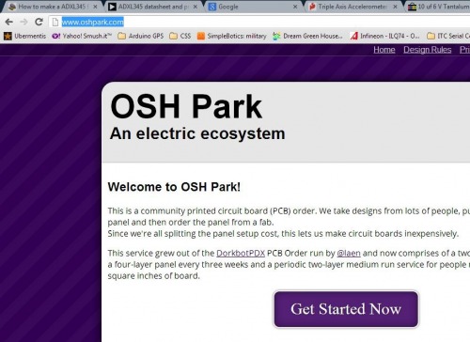Click the browser forward arrow
The image size is (470, 342).
23,22
